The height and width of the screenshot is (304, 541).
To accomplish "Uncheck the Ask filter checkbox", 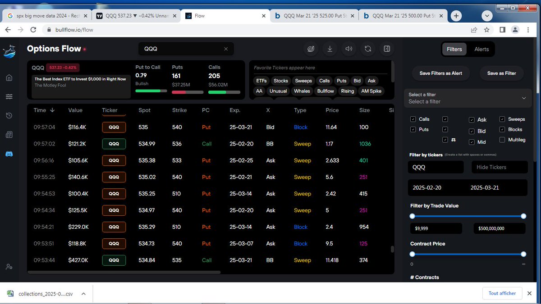I will (x=472, y=120).
